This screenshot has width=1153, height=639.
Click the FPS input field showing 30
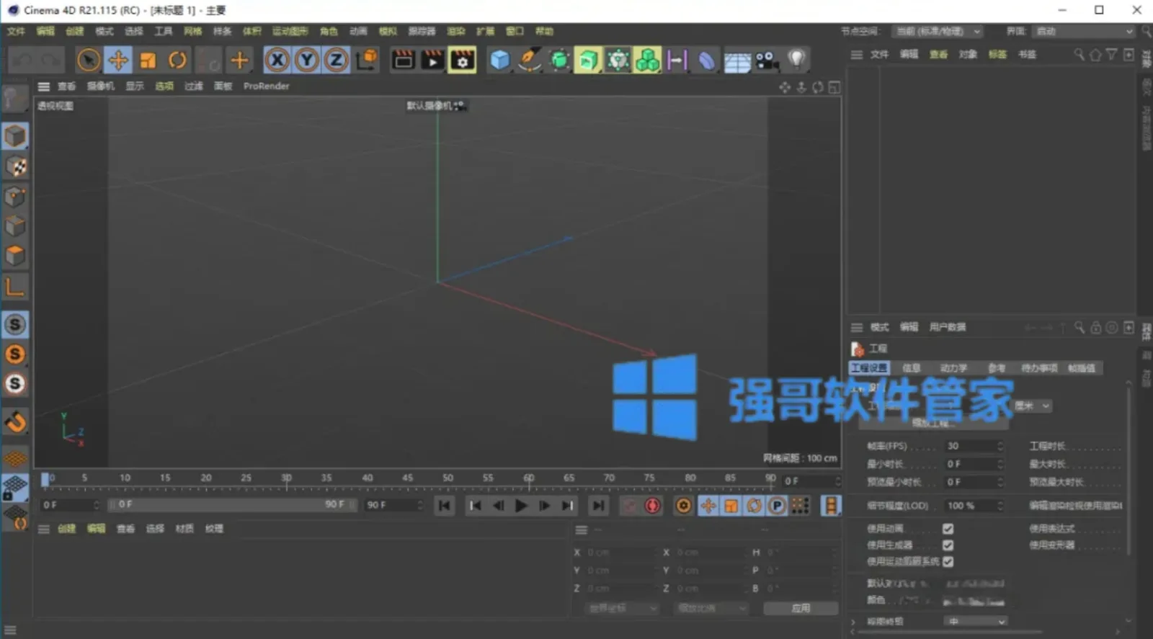coord(973,446)
